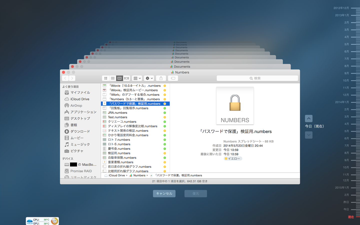Select 「パスワードで保護」検証用.numbers in file list
This screenshot has height=225, width=360.
[135, 104]
